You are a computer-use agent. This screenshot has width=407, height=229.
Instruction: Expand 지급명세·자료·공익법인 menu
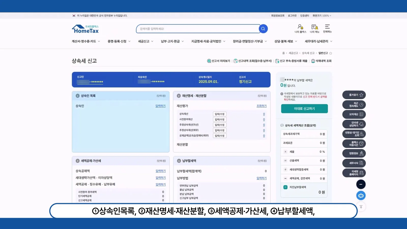pyautogui.click(x=208, y=41)
